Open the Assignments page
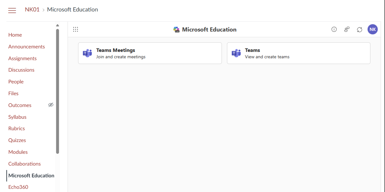The image size is (385, 192). 22,58
